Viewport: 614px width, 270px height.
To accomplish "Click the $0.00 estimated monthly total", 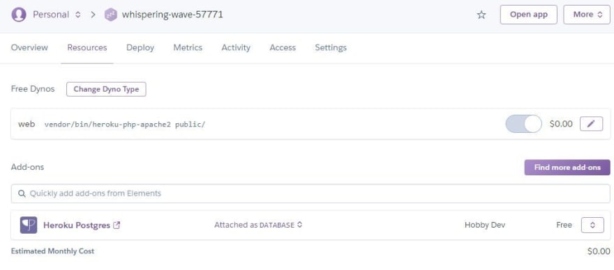I will click(x=599, y=251).
